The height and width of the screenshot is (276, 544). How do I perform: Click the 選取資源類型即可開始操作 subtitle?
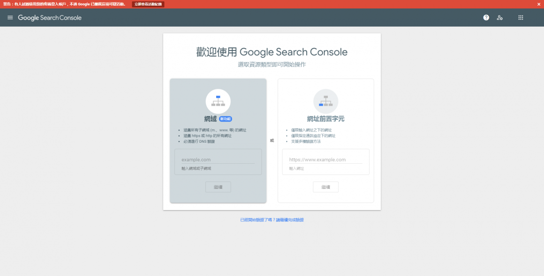272,65
